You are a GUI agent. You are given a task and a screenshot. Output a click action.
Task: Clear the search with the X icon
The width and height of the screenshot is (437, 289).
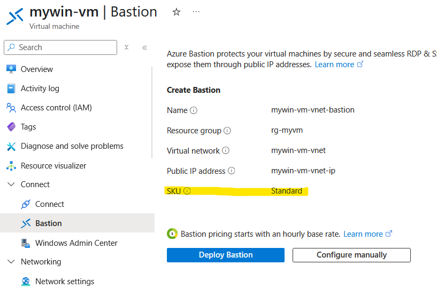click(127, 47)
